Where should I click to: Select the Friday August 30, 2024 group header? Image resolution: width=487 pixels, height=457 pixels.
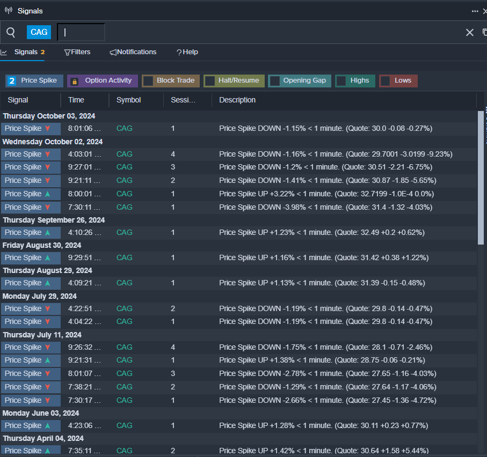(42, 245)
